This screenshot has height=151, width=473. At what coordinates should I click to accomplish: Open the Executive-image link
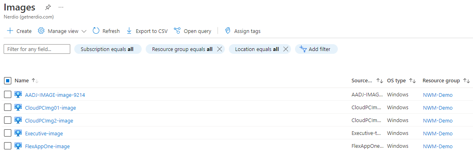44,134
